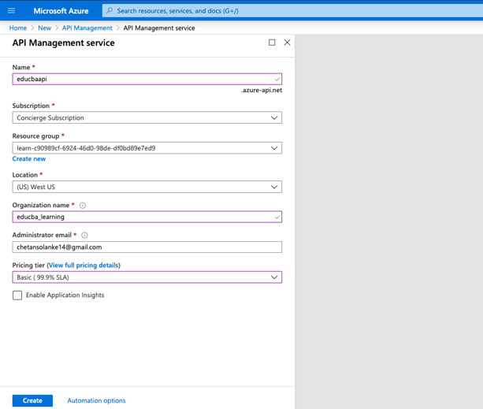
Task: Close the API Management service blade
Action: (x=287, y=43)
